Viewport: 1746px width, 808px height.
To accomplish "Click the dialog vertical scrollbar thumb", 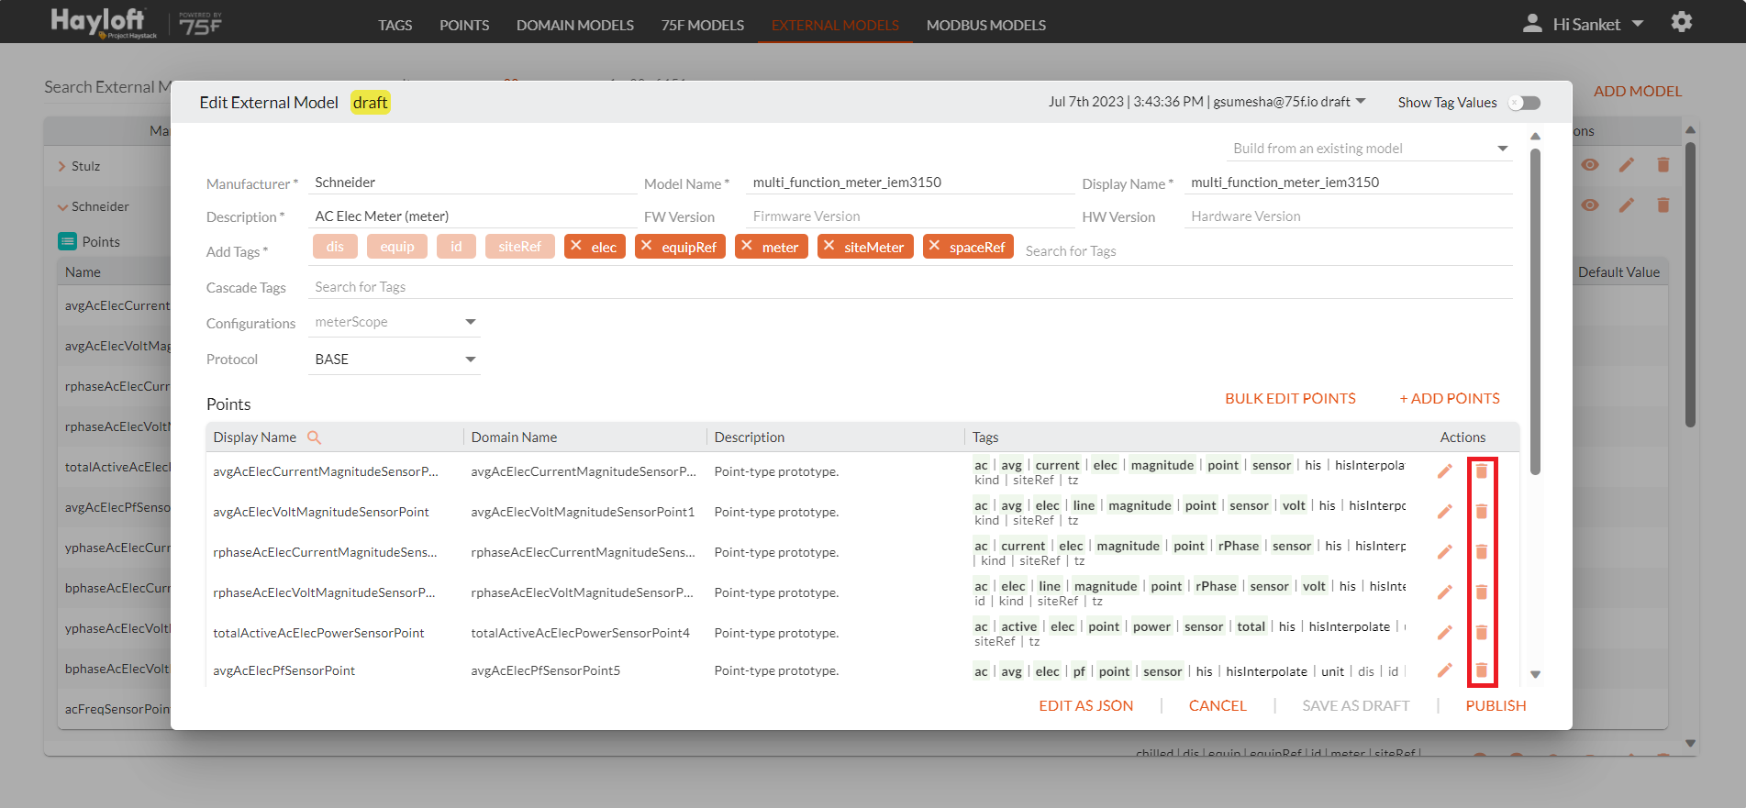I will (1535, 312).
